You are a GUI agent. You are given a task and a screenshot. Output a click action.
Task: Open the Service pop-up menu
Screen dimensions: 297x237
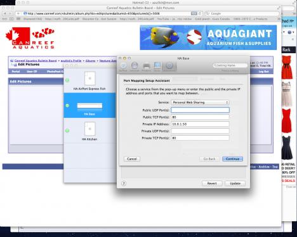pos(200,103)
